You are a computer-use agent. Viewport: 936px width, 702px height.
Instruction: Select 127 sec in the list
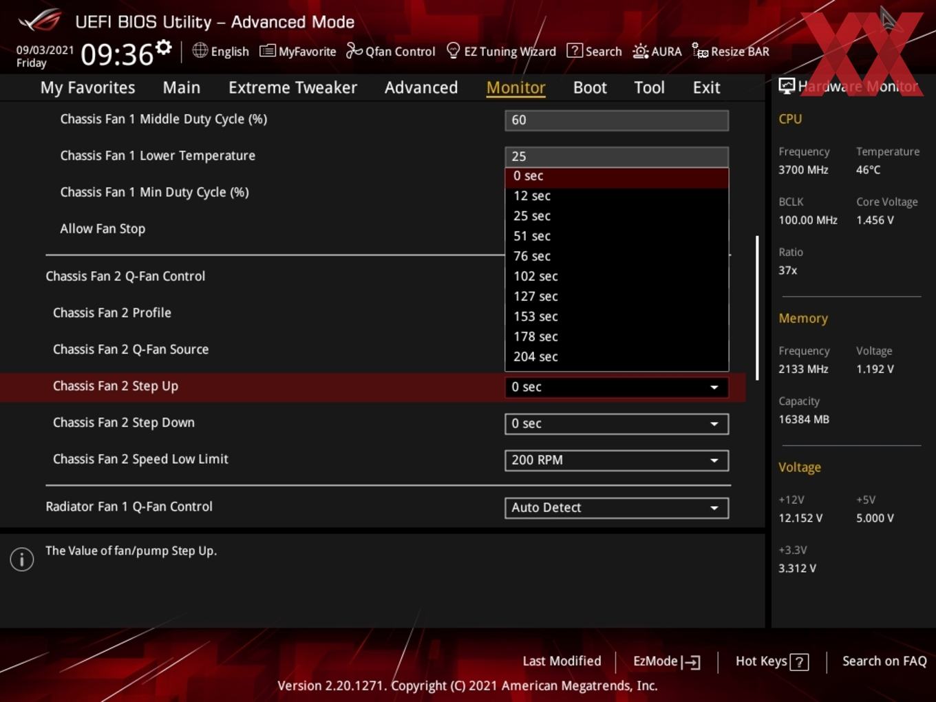(x=617, y=297)
